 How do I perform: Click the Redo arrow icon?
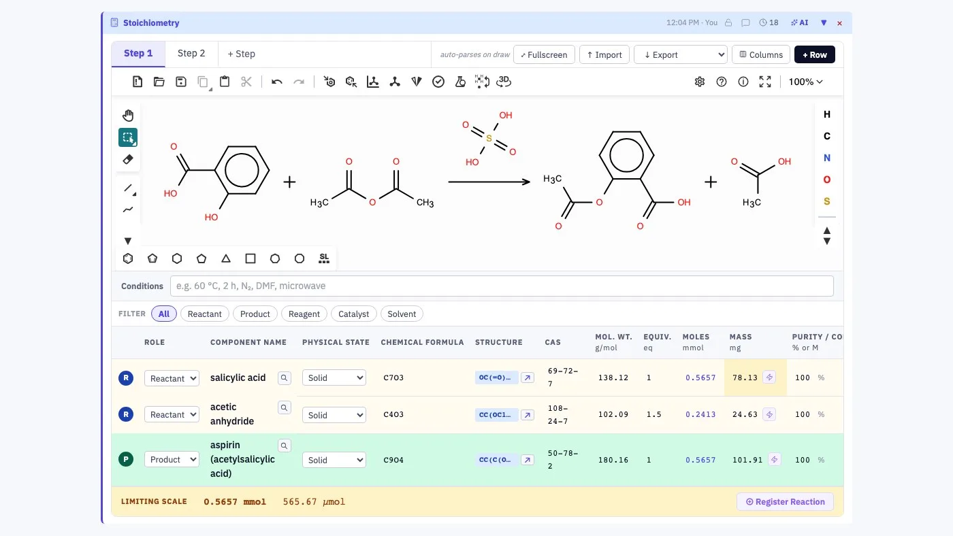[299, 82]
